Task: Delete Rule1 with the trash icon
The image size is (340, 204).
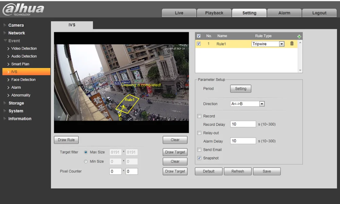Action: click(x=292, y=44)
